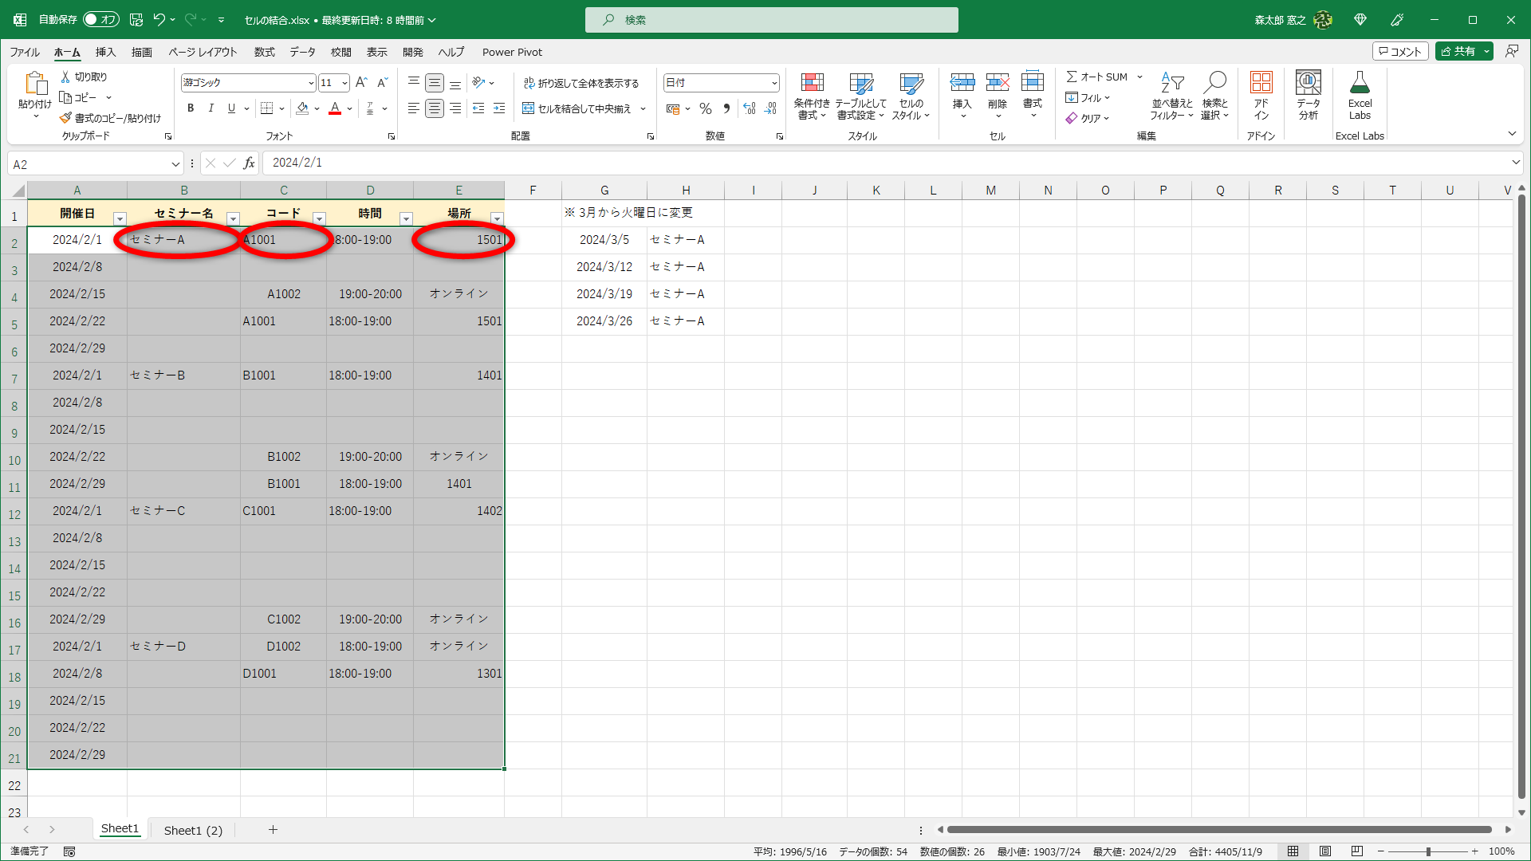Select cell G2 containing 2024/3/5
1531x861 pixels.
[x=604, y=239]
